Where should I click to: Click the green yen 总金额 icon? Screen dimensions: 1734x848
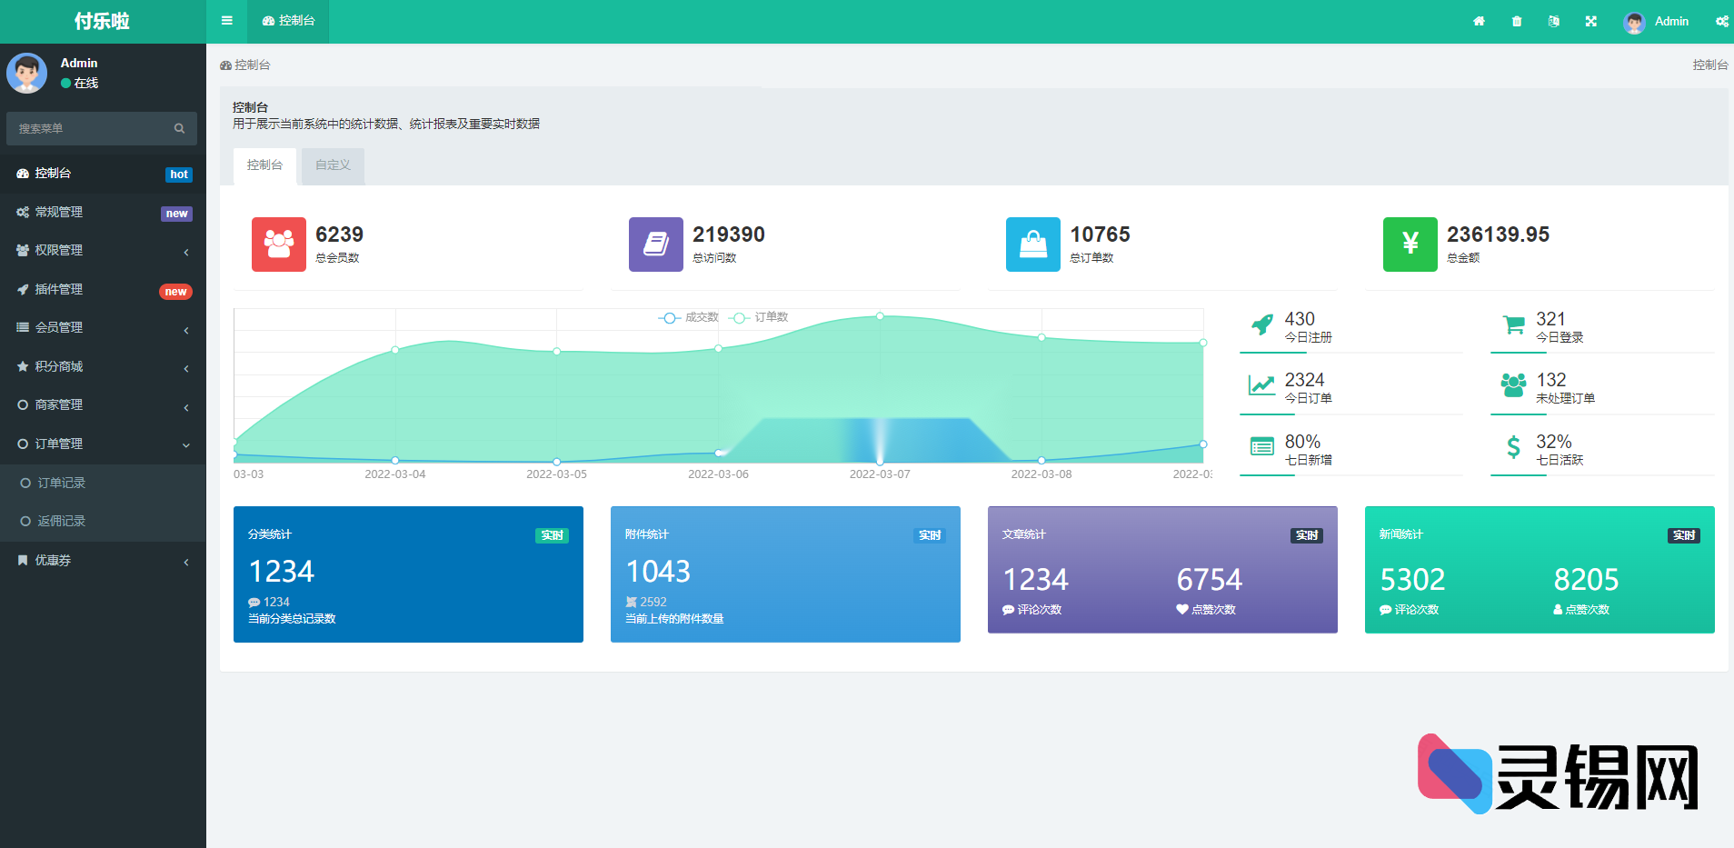(1410, 244)
